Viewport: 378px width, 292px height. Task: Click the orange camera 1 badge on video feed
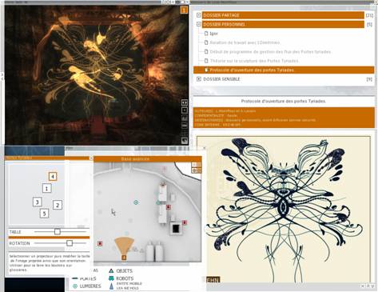pyautogui.click(x=184, y=10)
